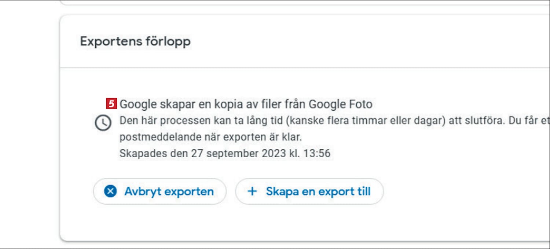550x249 pixels.
Task: Click the clock status icon
Action: pyautogui.click(x=103, y=123)
